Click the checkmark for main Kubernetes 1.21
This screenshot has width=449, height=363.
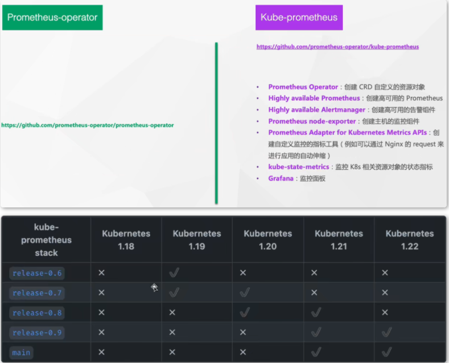point(316,352)
